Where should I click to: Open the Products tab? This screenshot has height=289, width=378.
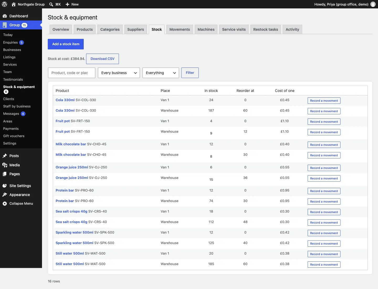point(85,29)
